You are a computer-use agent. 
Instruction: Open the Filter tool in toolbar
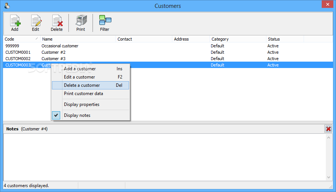point(105,23)
